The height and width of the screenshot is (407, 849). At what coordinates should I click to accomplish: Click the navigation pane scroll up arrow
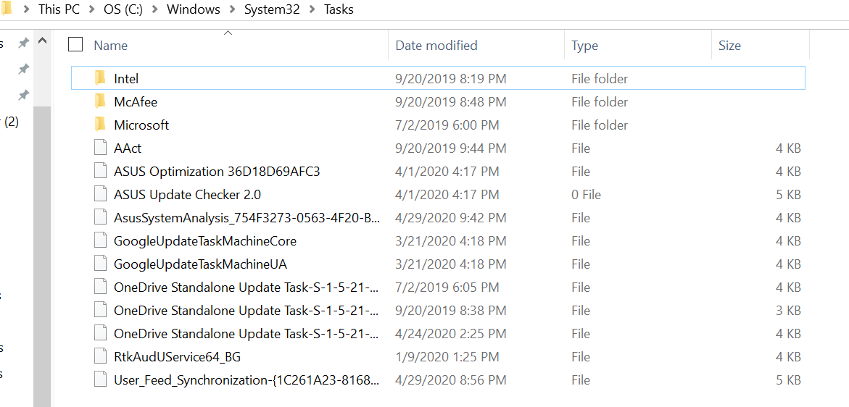tap(42, 41)
